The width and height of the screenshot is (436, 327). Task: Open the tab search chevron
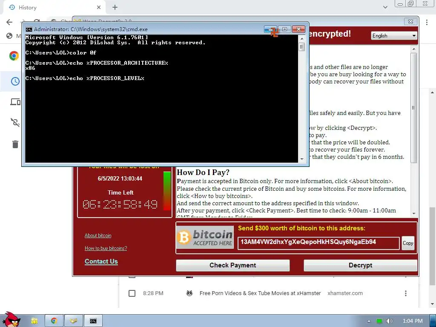(385, 7)
